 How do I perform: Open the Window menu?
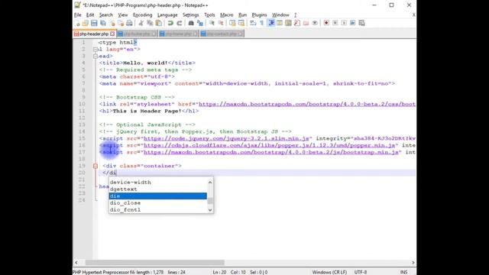pyautogui.click(x=280, y=15)
